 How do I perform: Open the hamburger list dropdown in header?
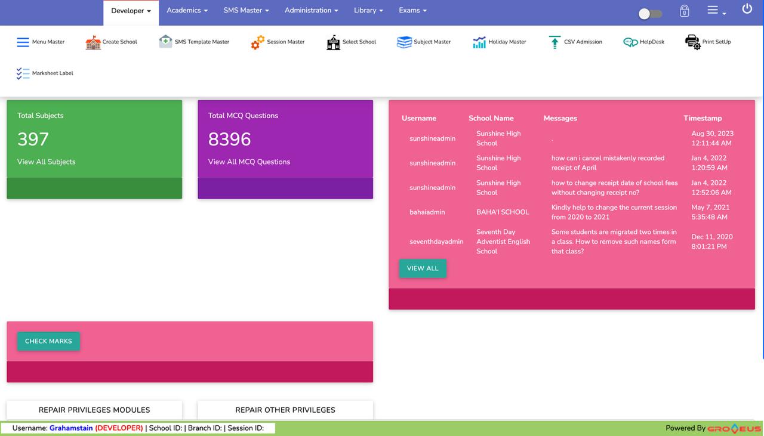[x=716, y=11]
